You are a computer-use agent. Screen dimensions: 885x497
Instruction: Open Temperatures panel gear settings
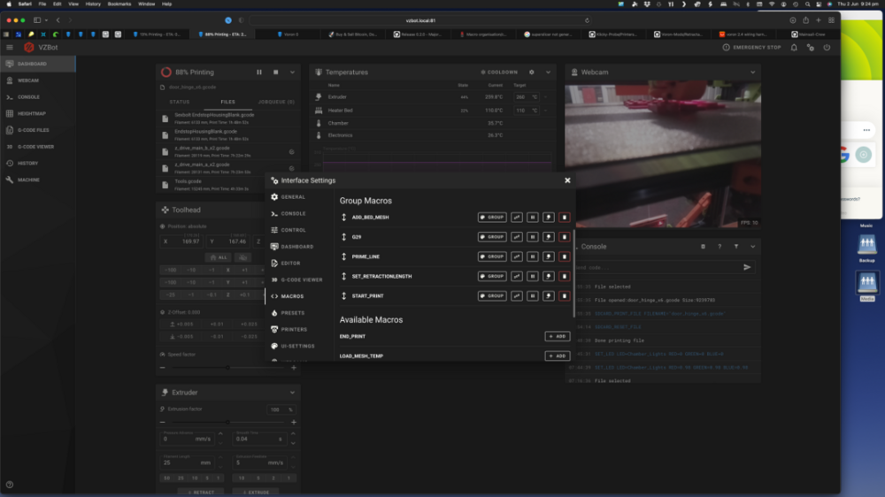(x=531, y=73)
